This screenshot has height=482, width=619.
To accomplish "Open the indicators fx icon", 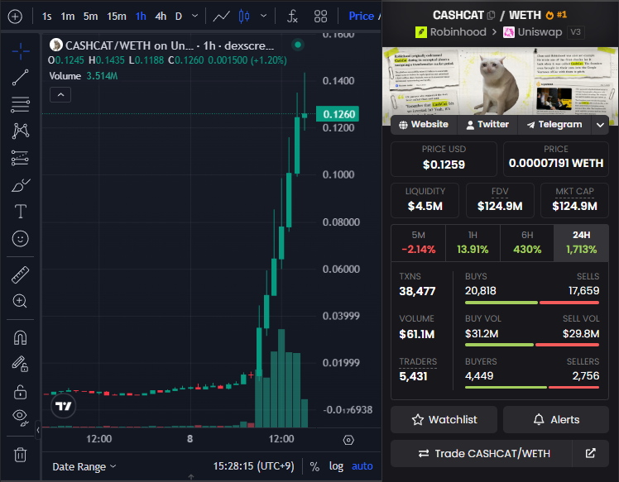I will point(292,17).
